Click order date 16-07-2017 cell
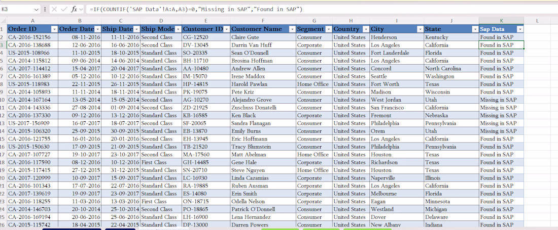 click(80, 123)
